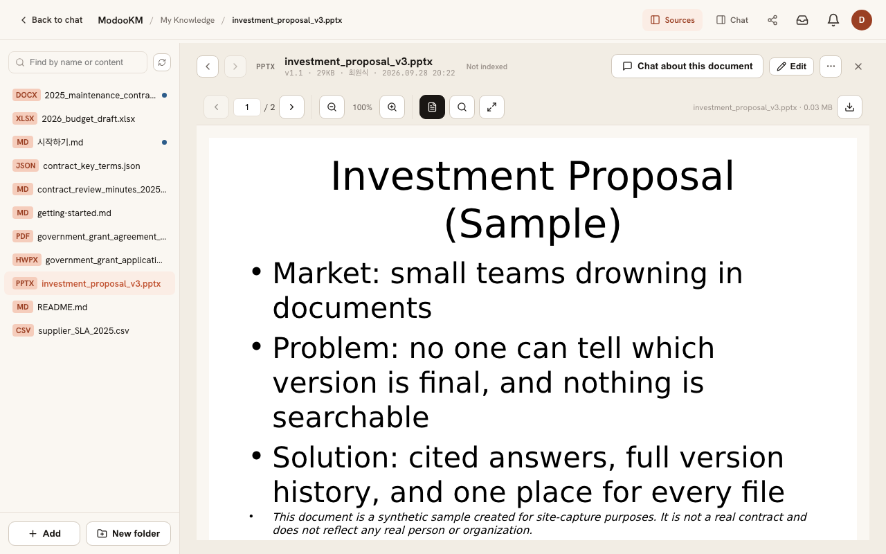Go to the next document arrow

point(235,66)
